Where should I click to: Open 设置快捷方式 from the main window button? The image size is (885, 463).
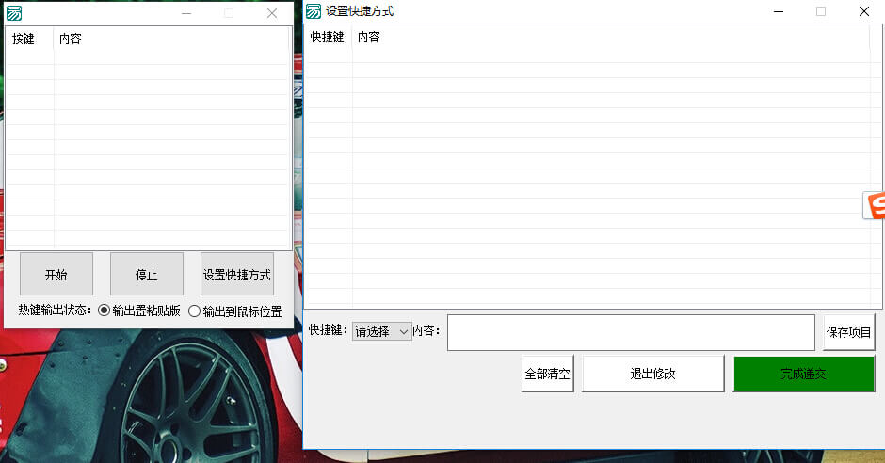click(237, 275)
